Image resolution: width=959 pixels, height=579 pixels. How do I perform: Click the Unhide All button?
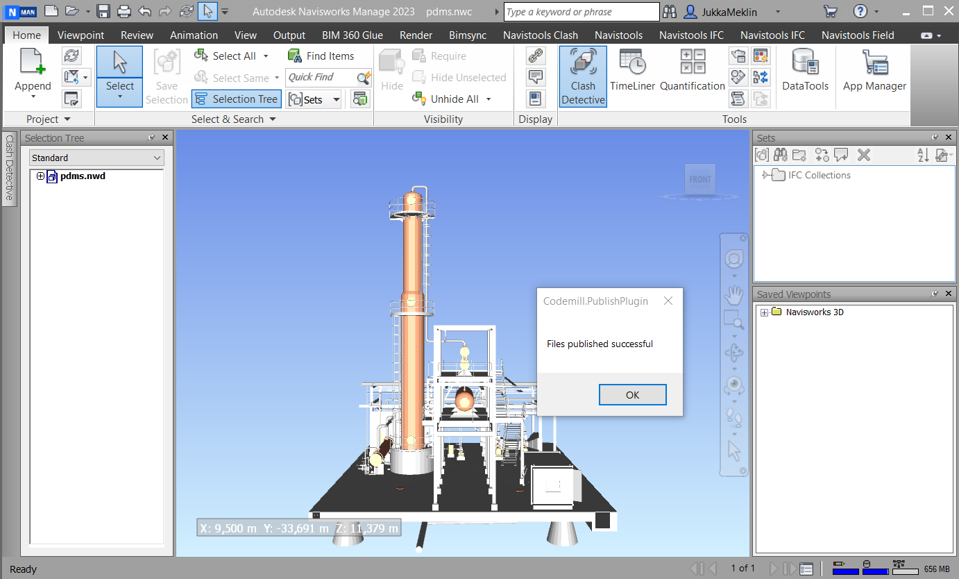click(x=445, y=99)
